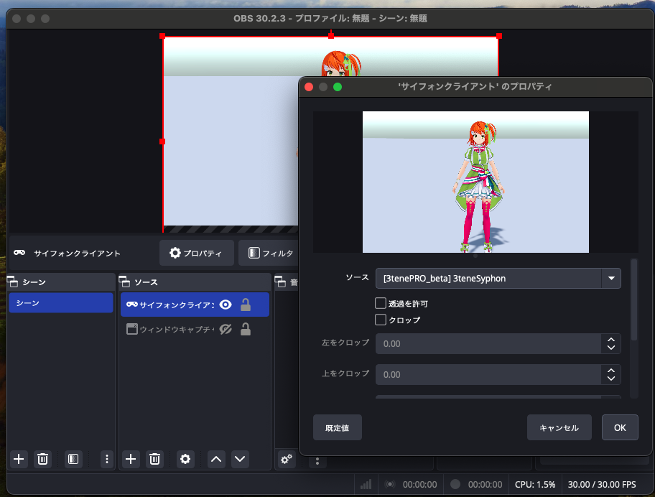Click the Syphon preview image in properties dialog
This screenshot has height=497, width=655.
(x=475, y=182)
